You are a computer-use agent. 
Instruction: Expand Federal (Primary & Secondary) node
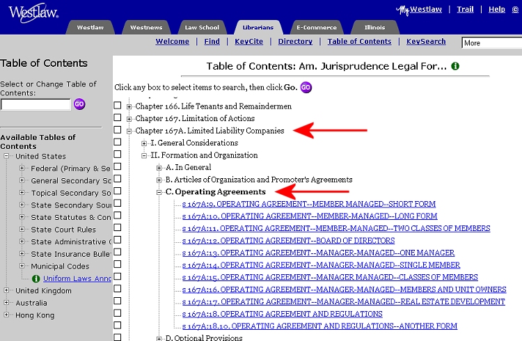point(22,168)
